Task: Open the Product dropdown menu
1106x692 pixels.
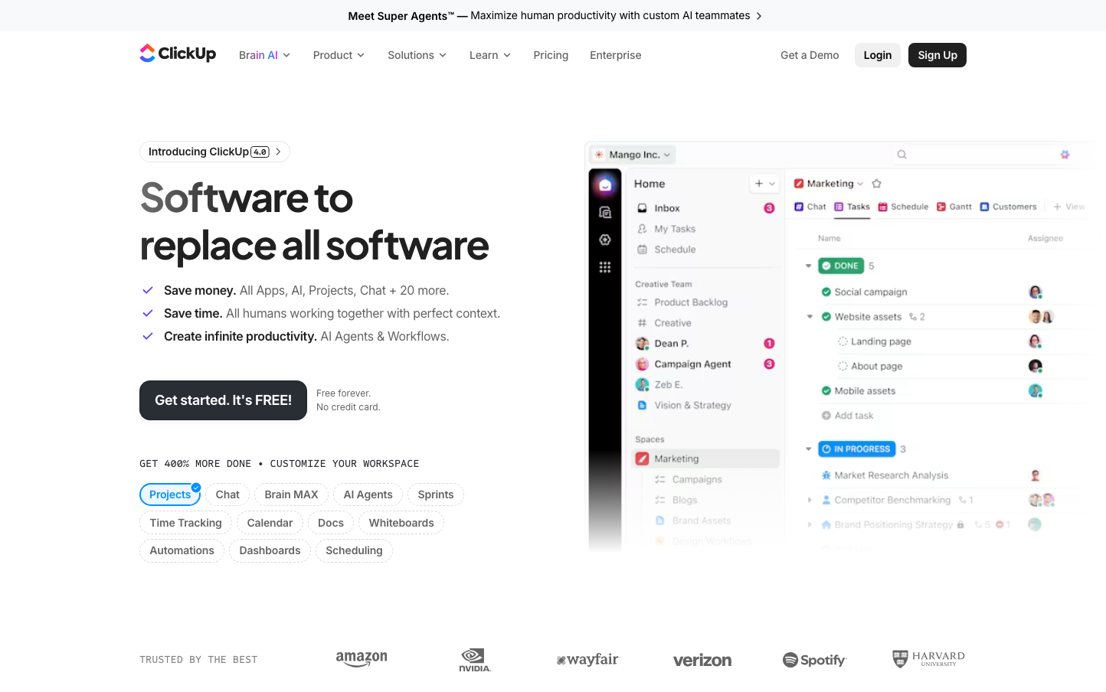Action: 339,55
